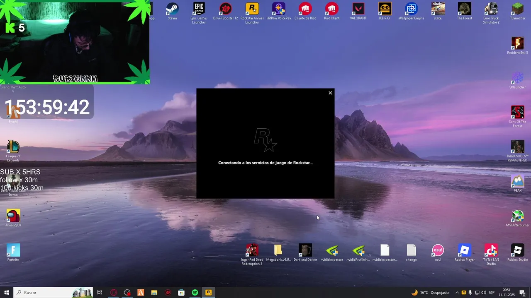Open TikTok LIVE Studio shortcut
Viewport: 531px width, 298px height.
(491, 255)
